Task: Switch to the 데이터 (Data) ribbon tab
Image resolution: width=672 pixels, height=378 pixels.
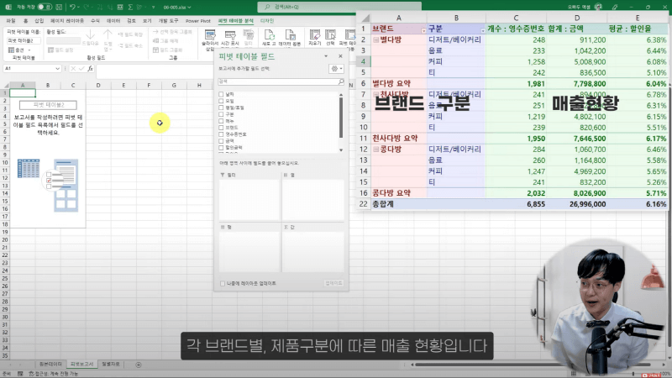Action: pos(113,20)
